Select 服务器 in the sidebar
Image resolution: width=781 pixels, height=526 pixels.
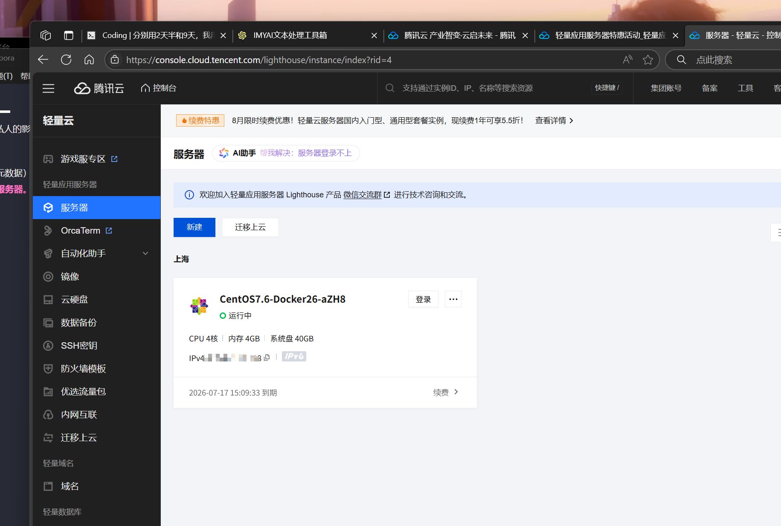point(96,208)
